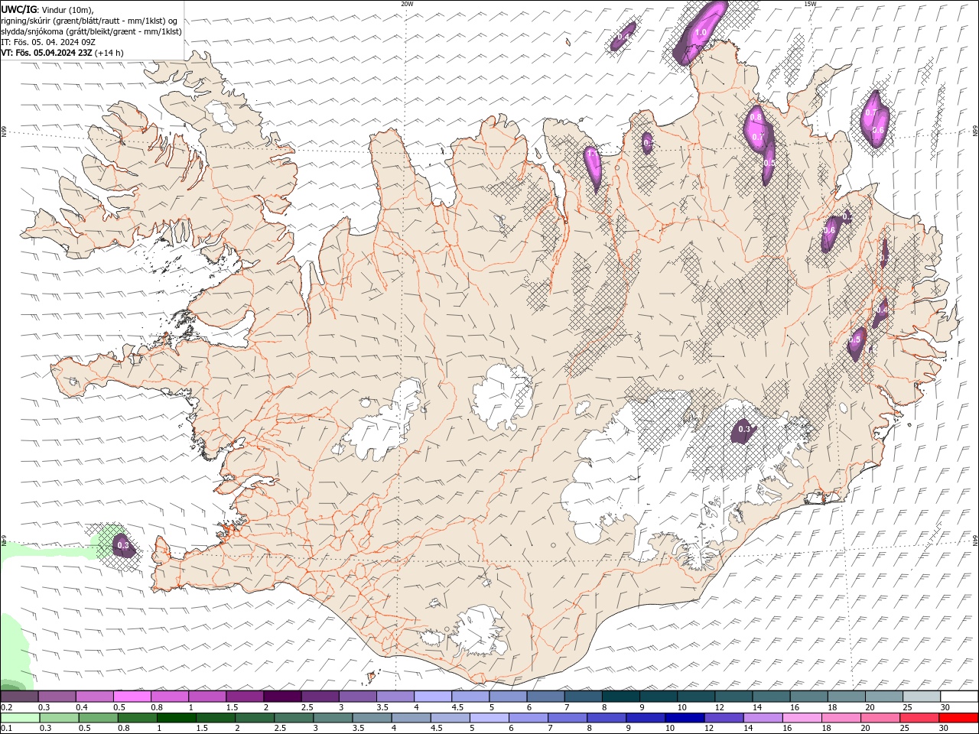Select the light green 0.1 rain legend swatch
979x734 pixels.
(19, 718)
